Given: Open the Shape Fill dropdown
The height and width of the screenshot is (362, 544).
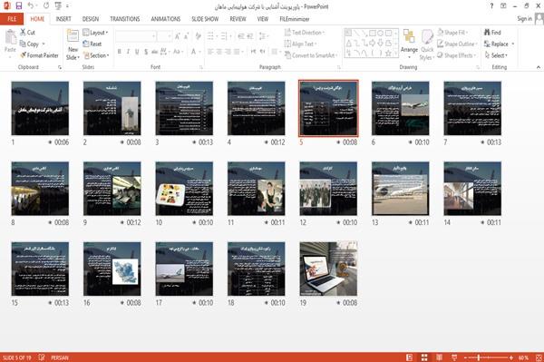Looking at the screenshot, I should (452, 33).
